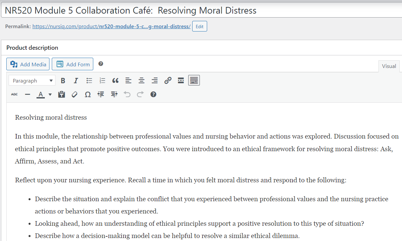Insert a bulleted list
402x241 pixels.
point(89,81)
